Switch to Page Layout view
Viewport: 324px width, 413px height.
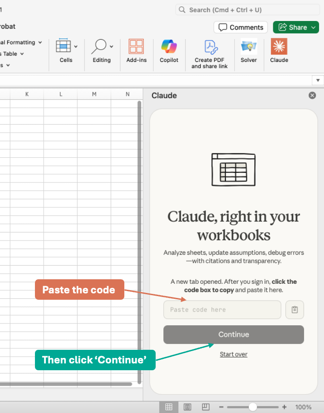tap(187, 407)
